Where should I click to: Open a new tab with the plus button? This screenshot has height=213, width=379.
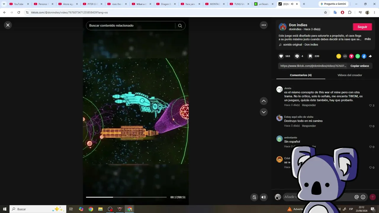coord(304,4)
